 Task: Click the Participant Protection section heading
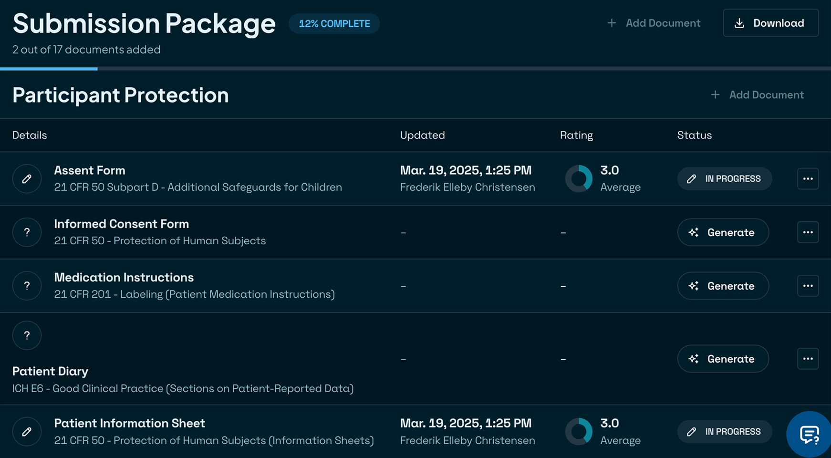(x=121, y=95)
